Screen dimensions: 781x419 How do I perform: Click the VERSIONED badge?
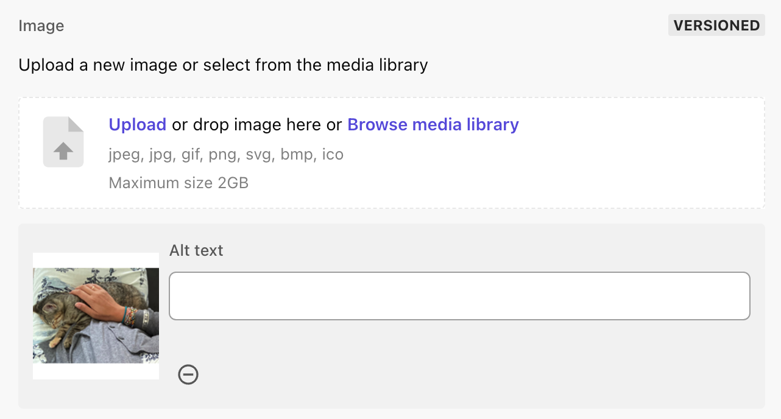(x=716, y=26)
